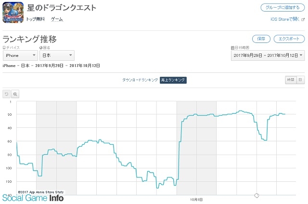Open the ゲーム category link
Screen dimensions: 308x204
click(x=57, y=19)
